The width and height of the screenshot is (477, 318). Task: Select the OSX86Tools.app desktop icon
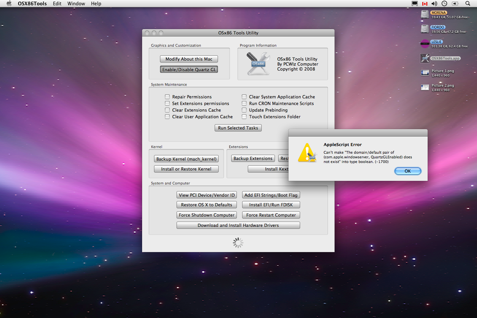click(425, 58)
